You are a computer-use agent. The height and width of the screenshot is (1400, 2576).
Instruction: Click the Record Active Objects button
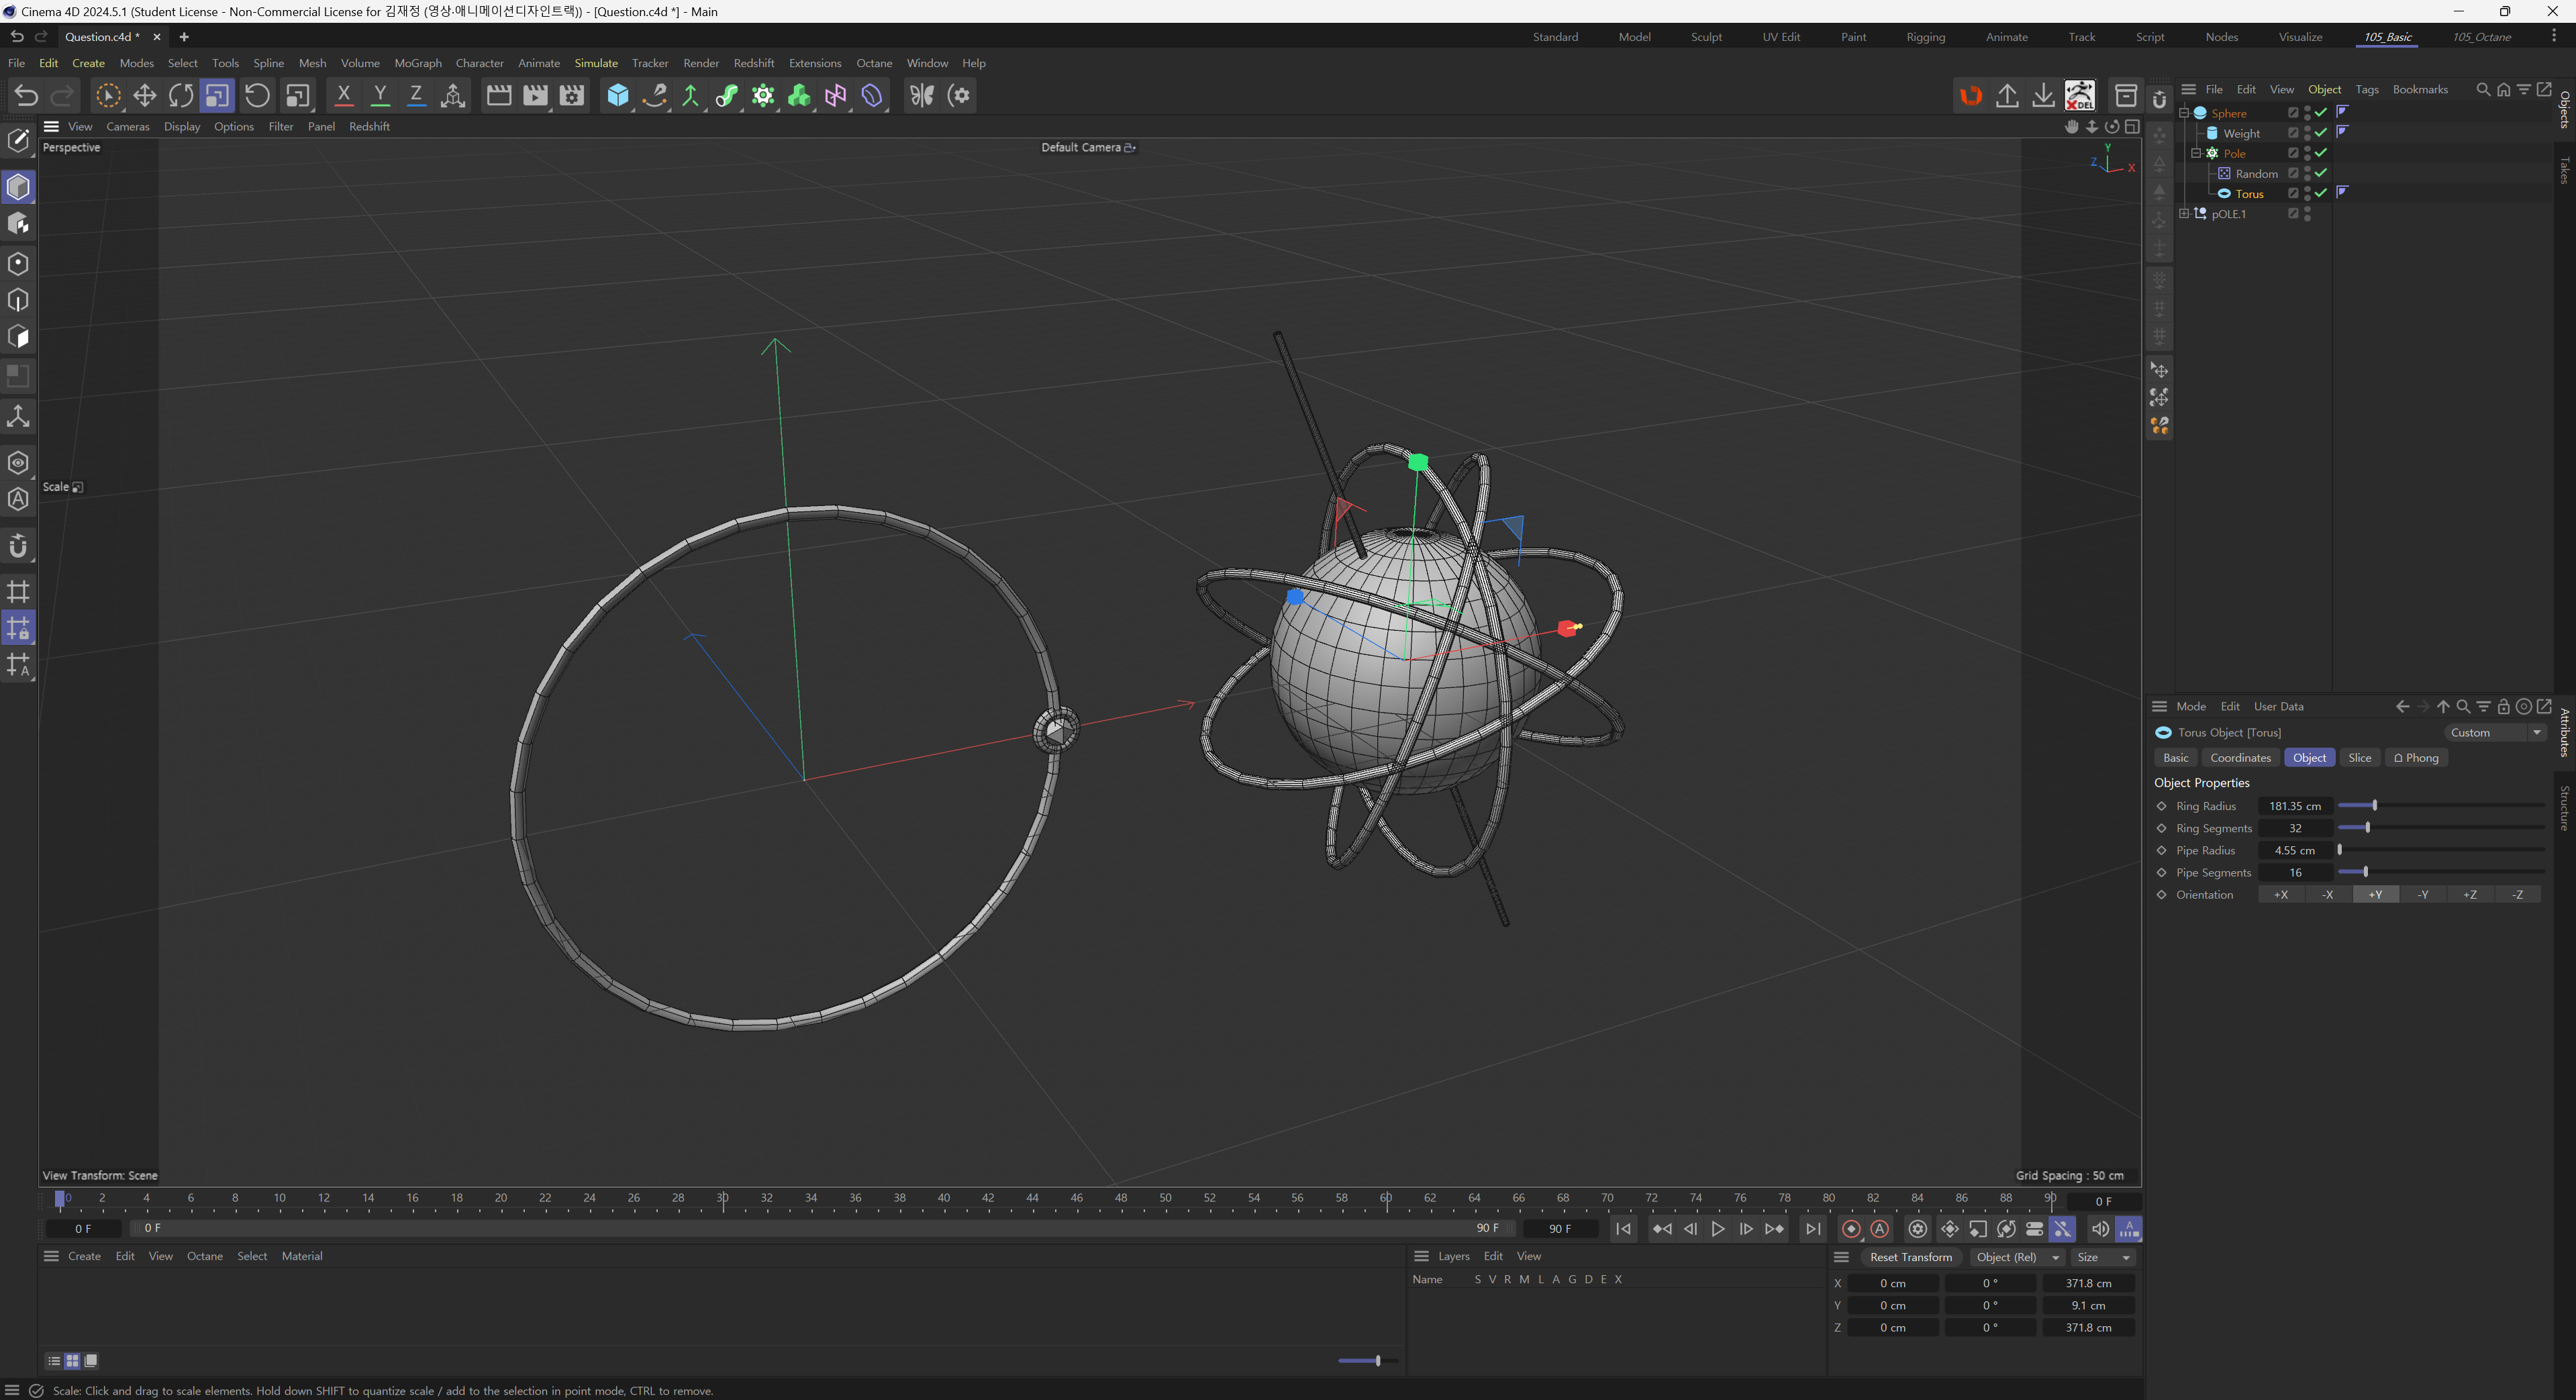(1850, 1229)
